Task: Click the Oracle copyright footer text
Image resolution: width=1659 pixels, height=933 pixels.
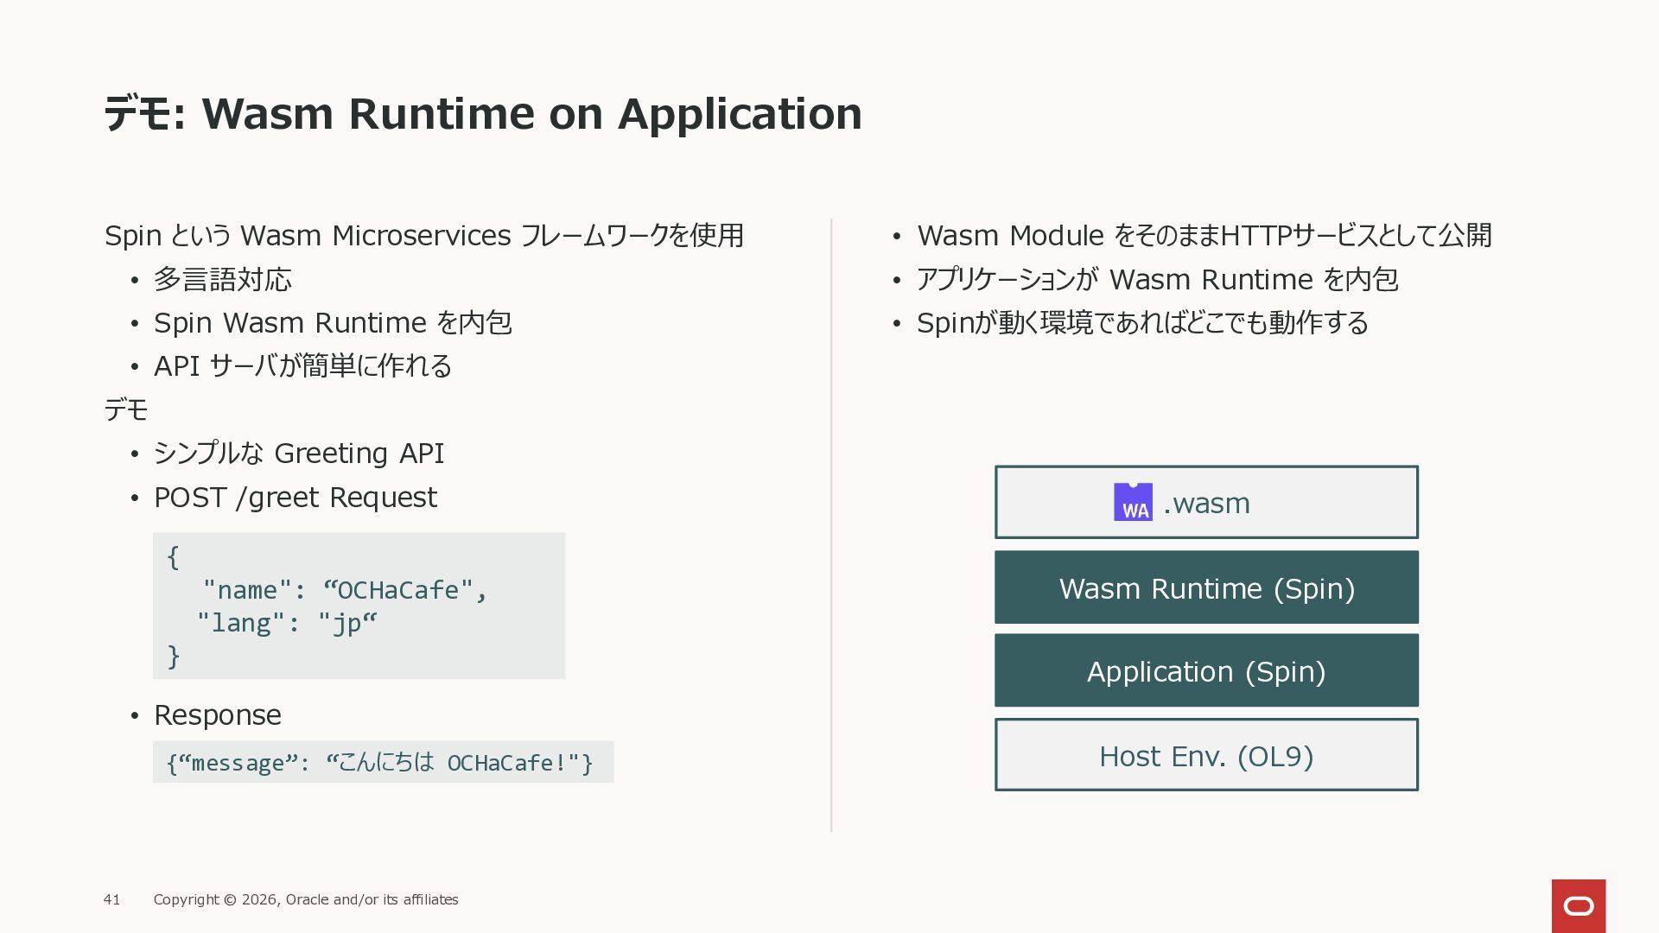Action: [x=306, y=899]
